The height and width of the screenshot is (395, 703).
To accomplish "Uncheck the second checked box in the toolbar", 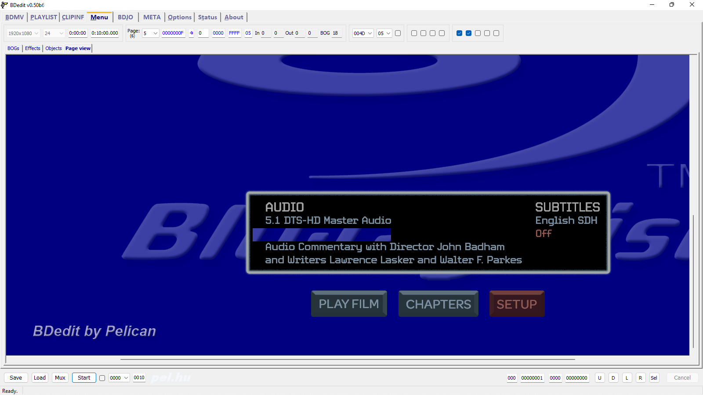I will click(x=469, y=33).
